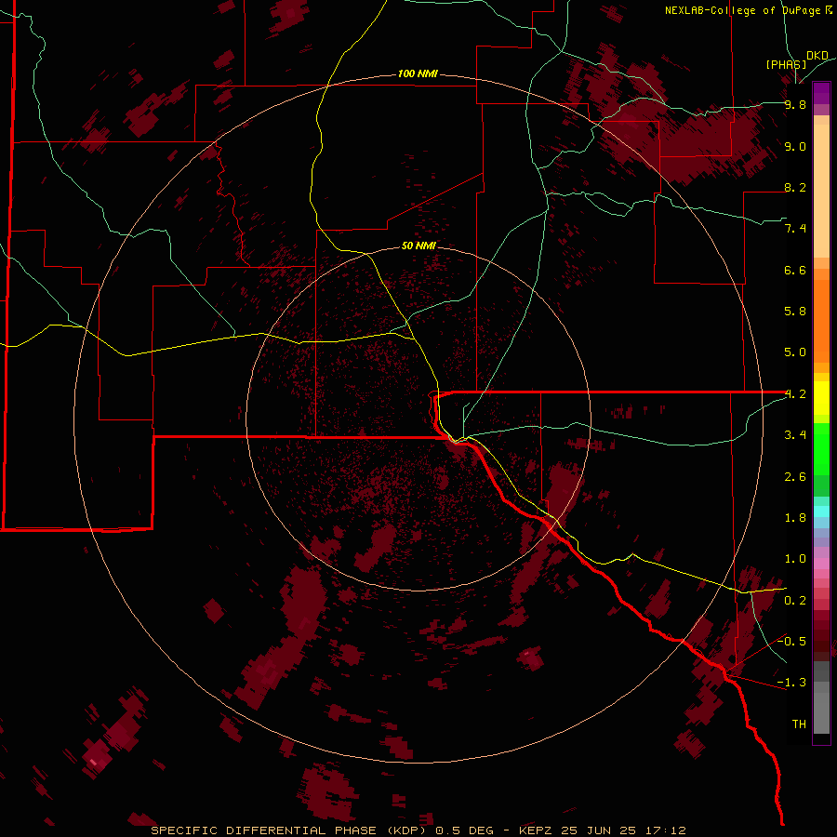Click the 5.0 scale value
Screen dimensions: 837x837
(x=795, y=352)
